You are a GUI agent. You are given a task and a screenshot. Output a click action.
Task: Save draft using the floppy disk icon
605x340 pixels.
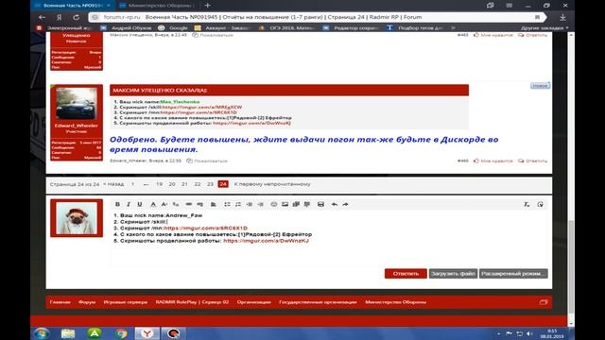point(320,204)
